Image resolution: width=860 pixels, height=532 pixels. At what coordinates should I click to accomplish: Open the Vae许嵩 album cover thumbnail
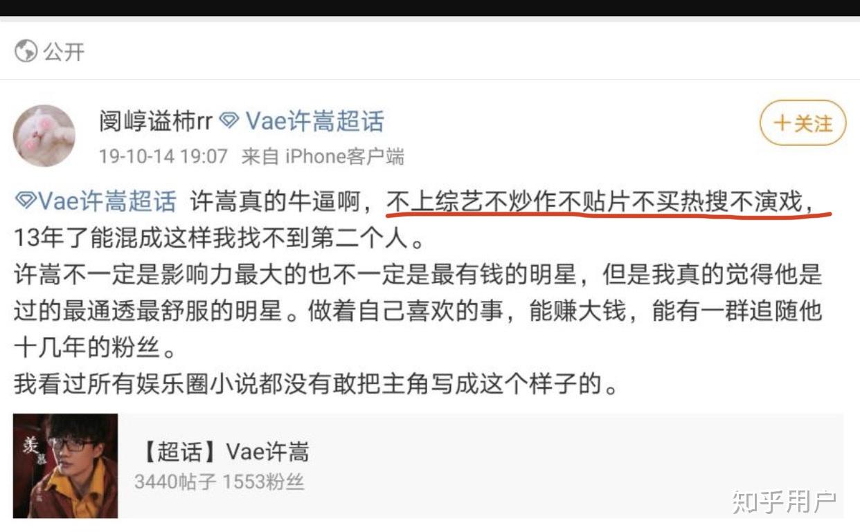click(65, 466)
